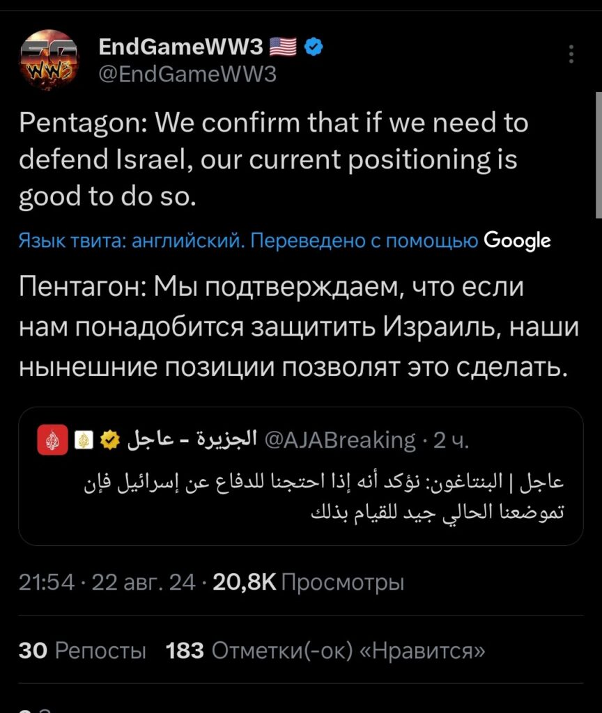This screenshot has height=713, width=602.
Task: Tap the Google translation attribution link
Action: tap(284, 240)
